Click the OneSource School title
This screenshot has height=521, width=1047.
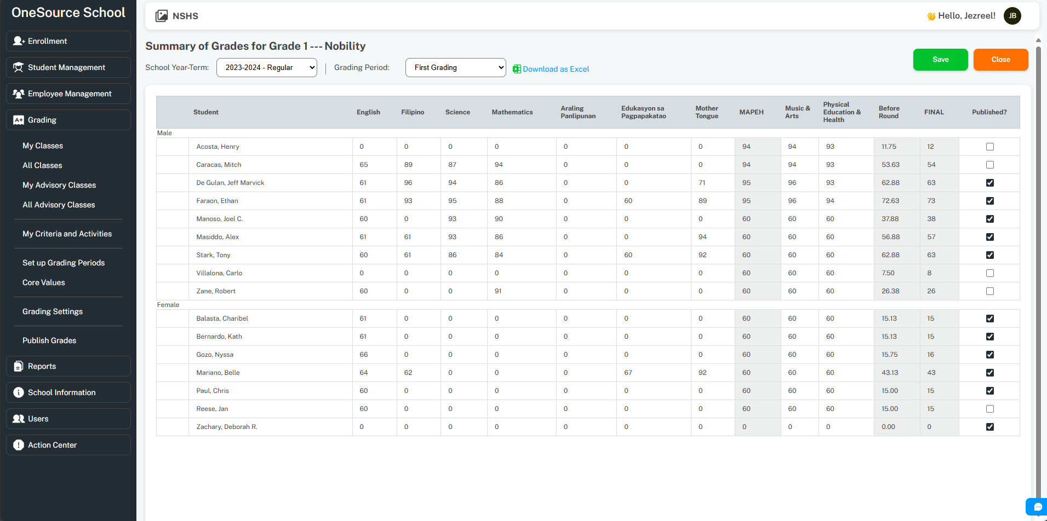point(68,13)
